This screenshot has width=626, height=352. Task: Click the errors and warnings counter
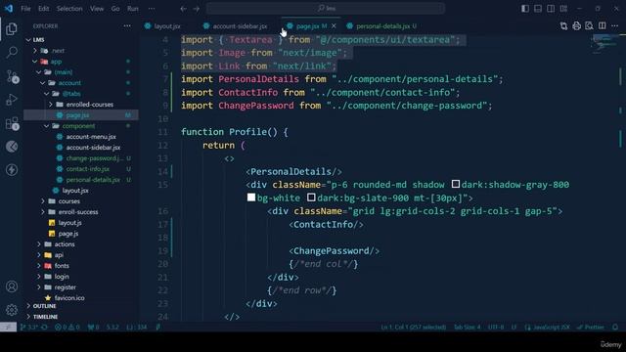[x=67, y=327]
